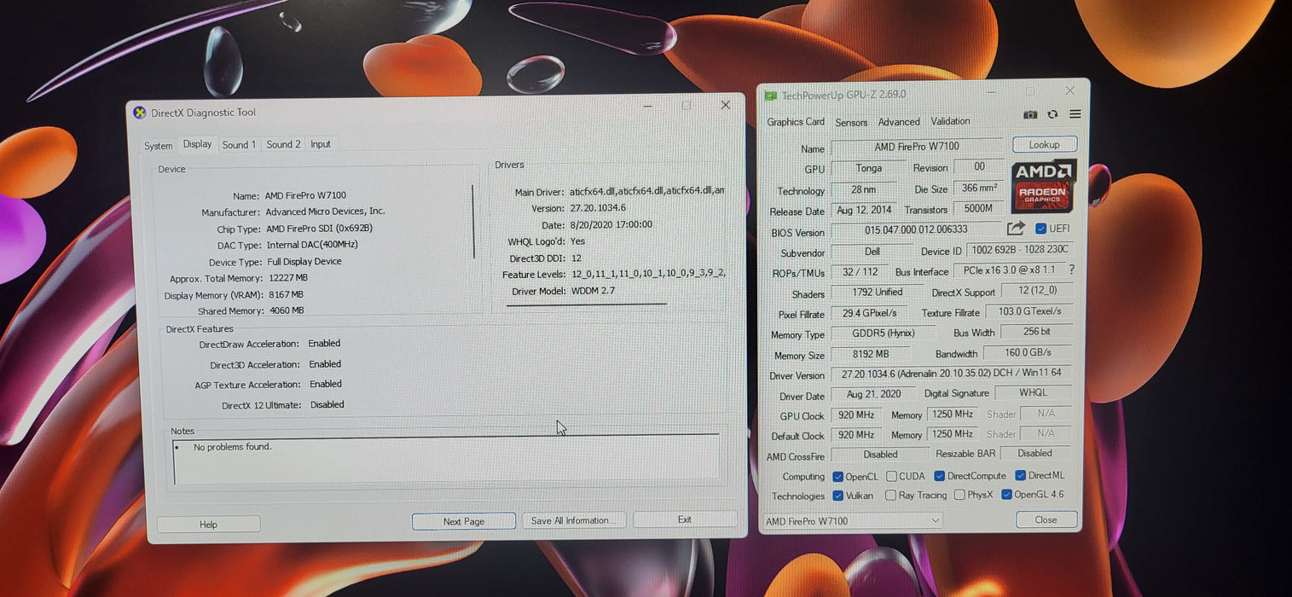This screenshot has height=597, width=1292.
Task: Click the Texture Fillrate value '103.0 GTexel/s'
Action: pyautogui.click(x=1028, y=312)
